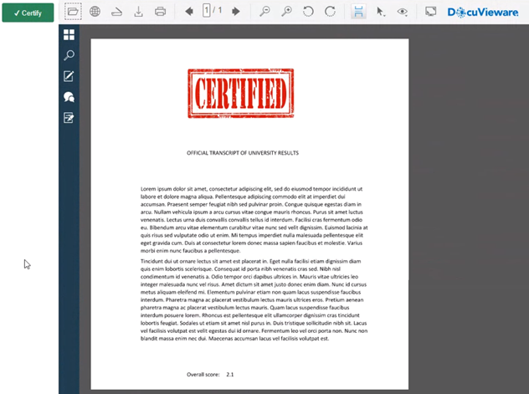This screenshot has height=394, width=529.
Task: Open the search panel in sidebar
Action: (69, 55)
